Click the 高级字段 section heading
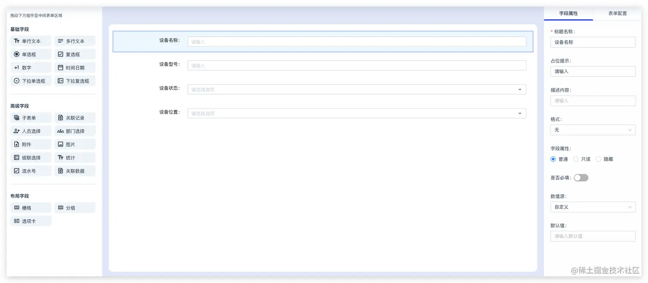The width and height of the screenshot is (648, 283). (x=20, y=106)
